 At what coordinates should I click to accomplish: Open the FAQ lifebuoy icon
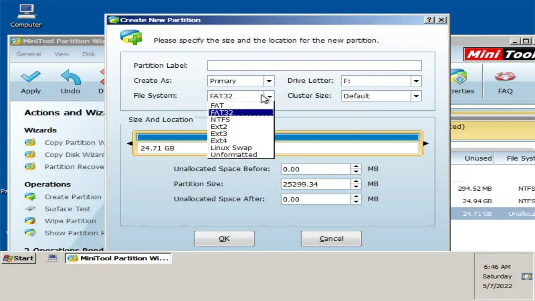505,77
